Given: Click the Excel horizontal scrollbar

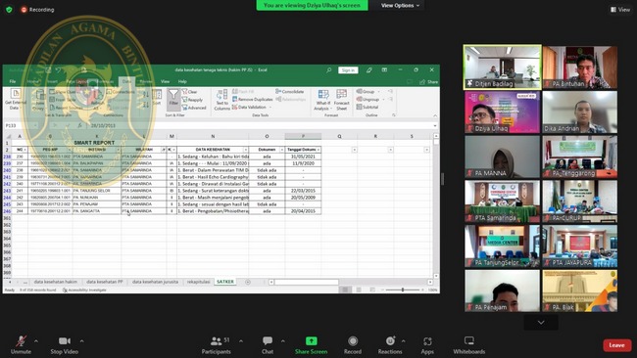Looking at the screenshot, I should pyautogui.click(x=306, y=282).
